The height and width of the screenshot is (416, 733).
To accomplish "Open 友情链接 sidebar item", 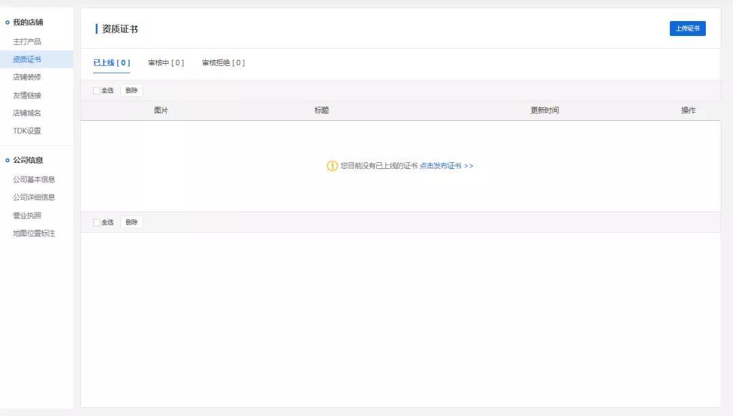I will (x=27, y=96).
